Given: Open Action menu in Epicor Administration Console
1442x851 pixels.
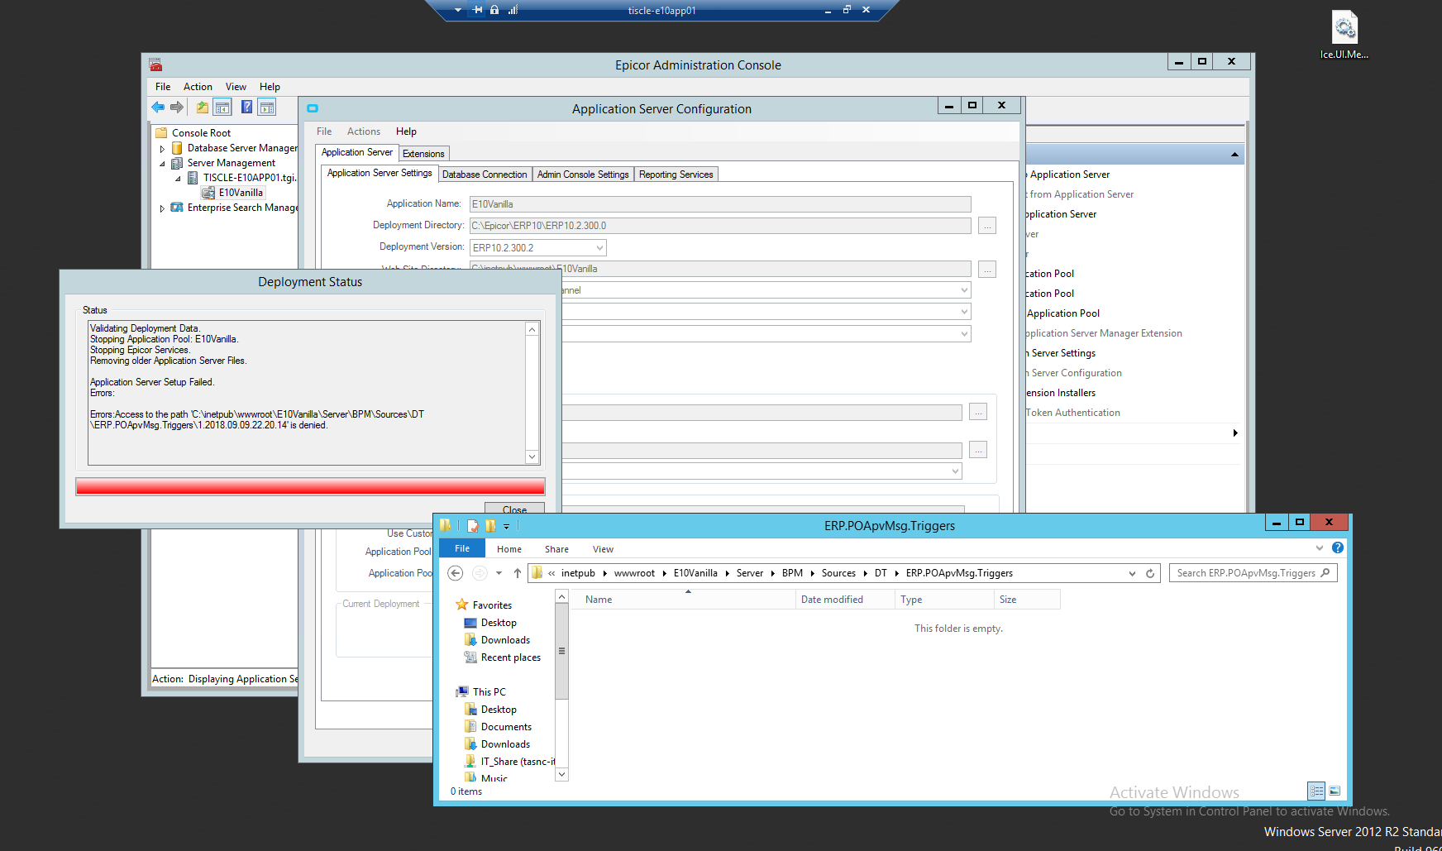Looking at the screenshot, I should coord(198,87).
